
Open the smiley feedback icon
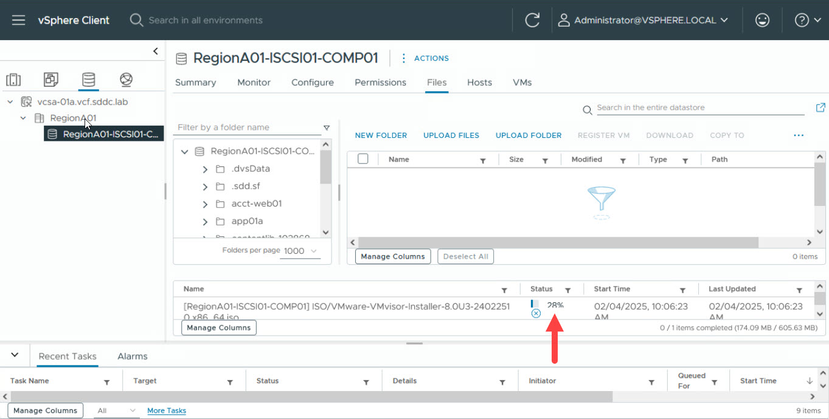(x=762, y=20)
